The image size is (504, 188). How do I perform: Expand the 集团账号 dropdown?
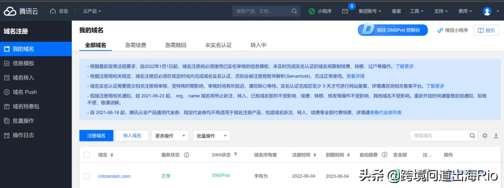(x=370, y=11)
